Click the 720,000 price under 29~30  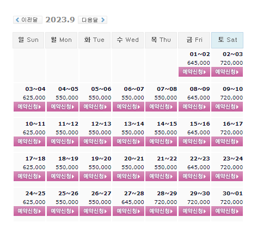(x=199, y=202)
